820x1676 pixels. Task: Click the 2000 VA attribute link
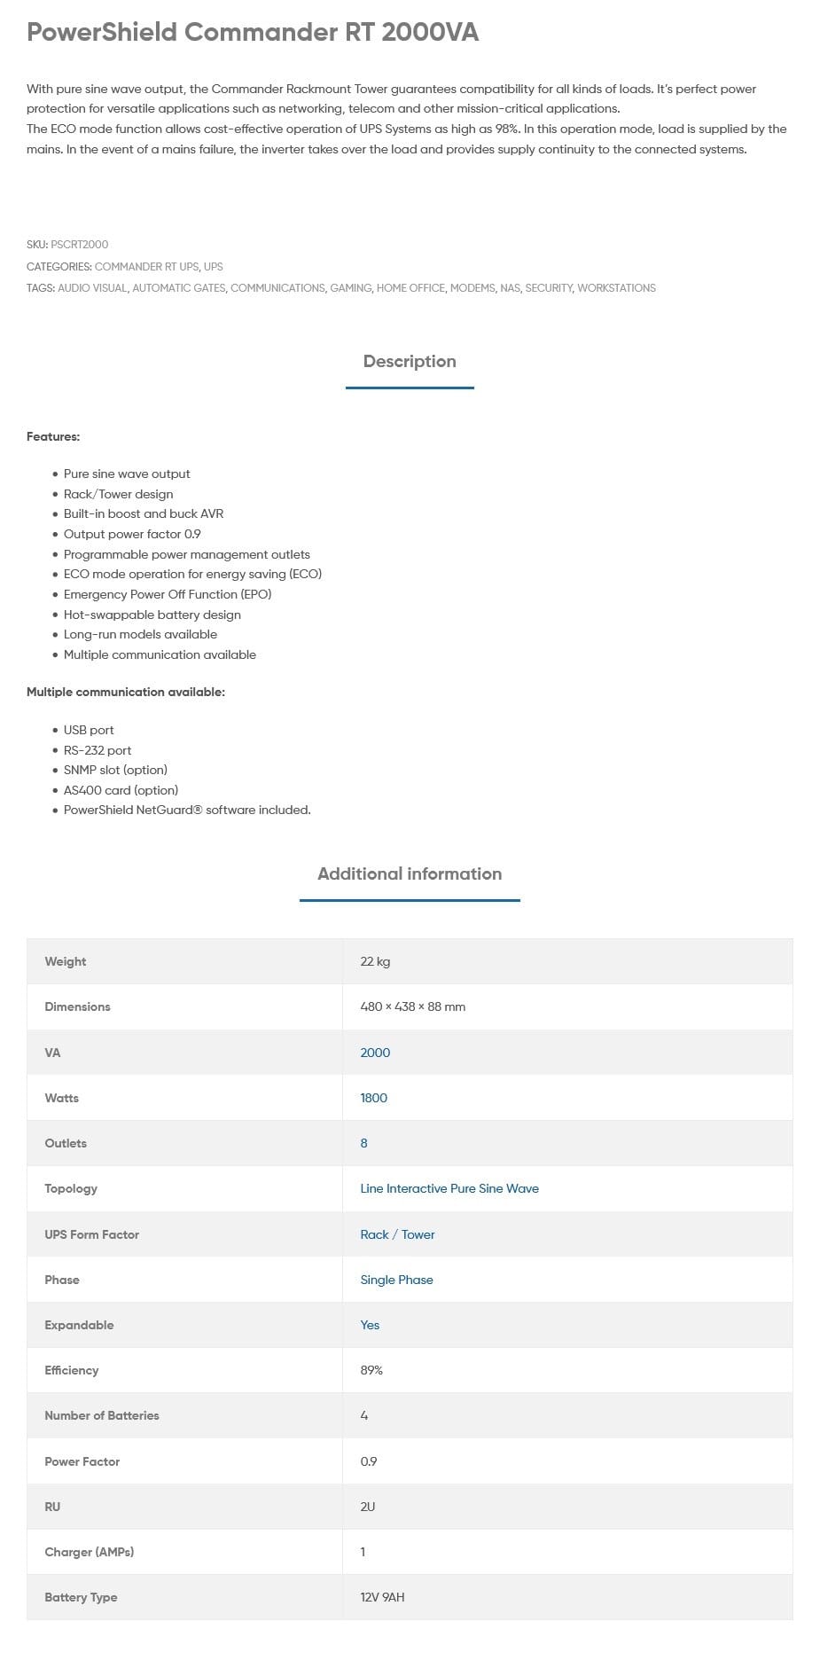point(375,1053)
